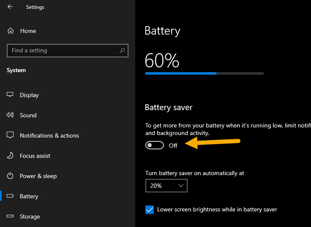311x227 pixels.
Task: Click the Power & sleep icon
Action: pos(11,176)
